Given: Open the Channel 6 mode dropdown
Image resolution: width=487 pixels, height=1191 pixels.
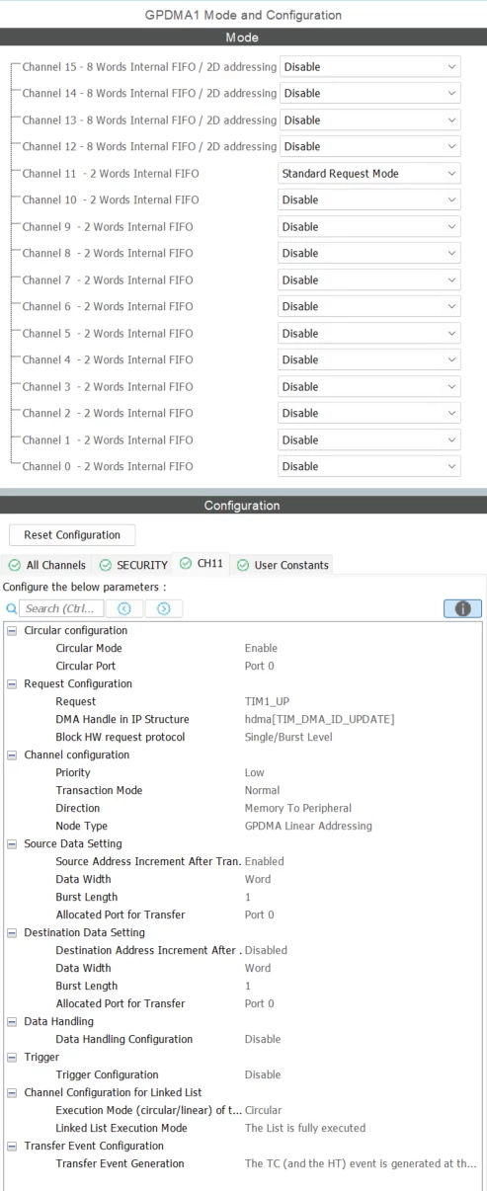Looking at the screenshot, I should click(x=369, y=306).
